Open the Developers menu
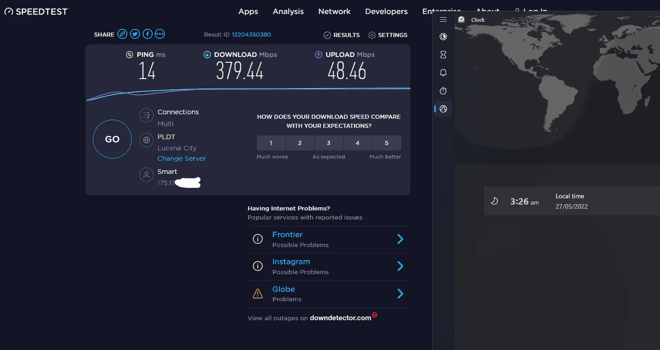Screen dimensions: 660x350 point(386,12)
